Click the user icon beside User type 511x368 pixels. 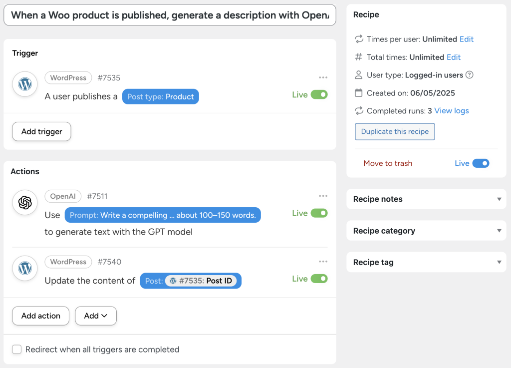[x=358, y=75]
